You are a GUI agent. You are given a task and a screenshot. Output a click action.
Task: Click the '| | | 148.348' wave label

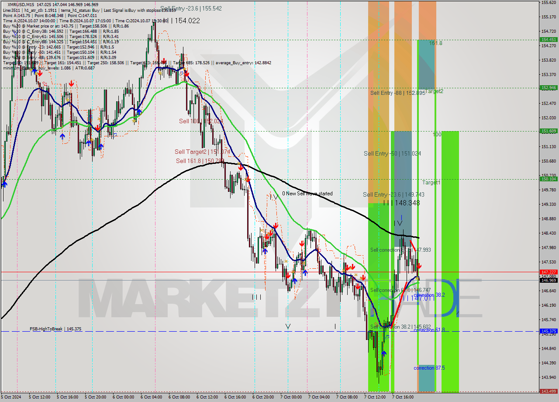click(401, 203)
